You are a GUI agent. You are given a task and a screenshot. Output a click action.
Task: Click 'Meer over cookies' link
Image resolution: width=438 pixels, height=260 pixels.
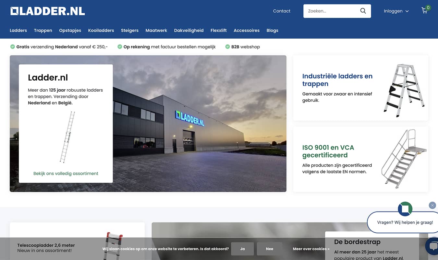(x=311, y=249)
